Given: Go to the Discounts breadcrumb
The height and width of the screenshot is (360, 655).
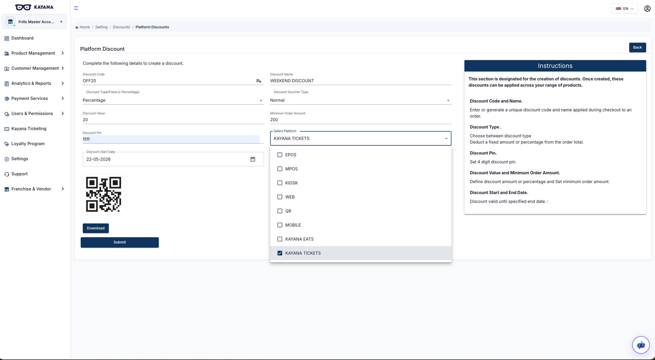Looking at the screenshot, I should click(x=121, y=27).
